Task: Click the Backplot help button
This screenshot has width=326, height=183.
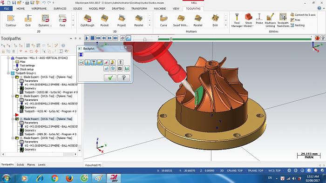Action: pos(123,78)
